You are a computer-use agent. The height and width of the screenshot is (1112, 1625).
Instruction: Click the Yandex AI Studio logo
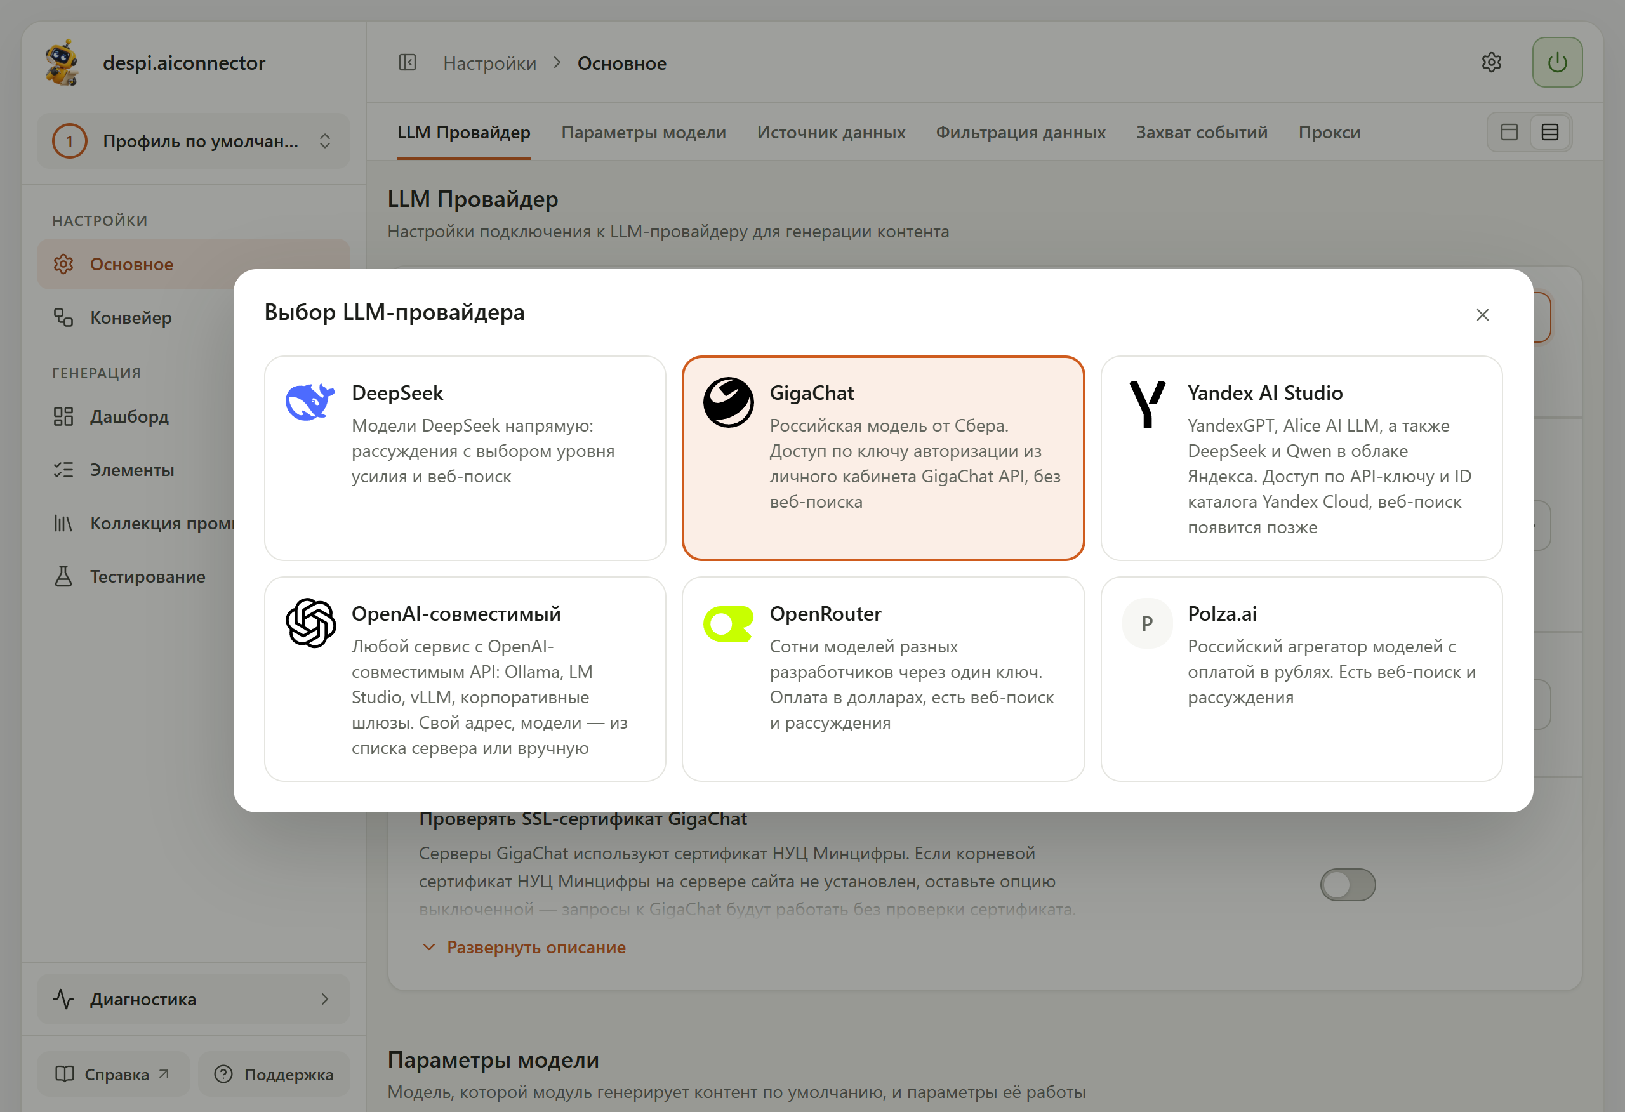tap(1147, 404)
